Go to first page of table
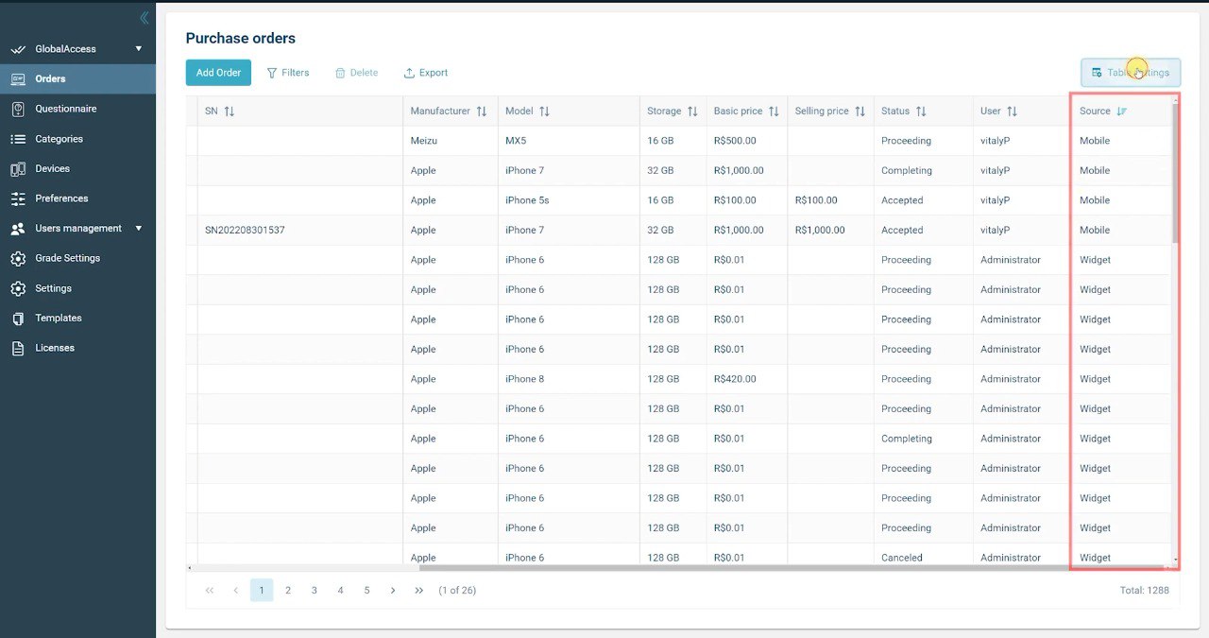The image size is (1209, 638). (x=210, y=591)
